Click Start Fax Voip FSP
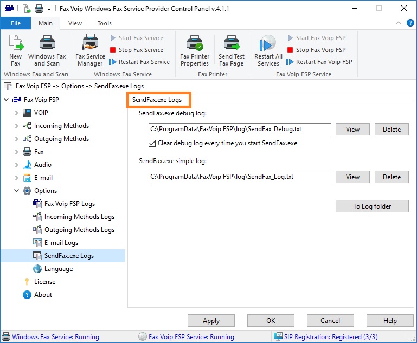This screenshot has width=417, height=343. pos(317,38)
